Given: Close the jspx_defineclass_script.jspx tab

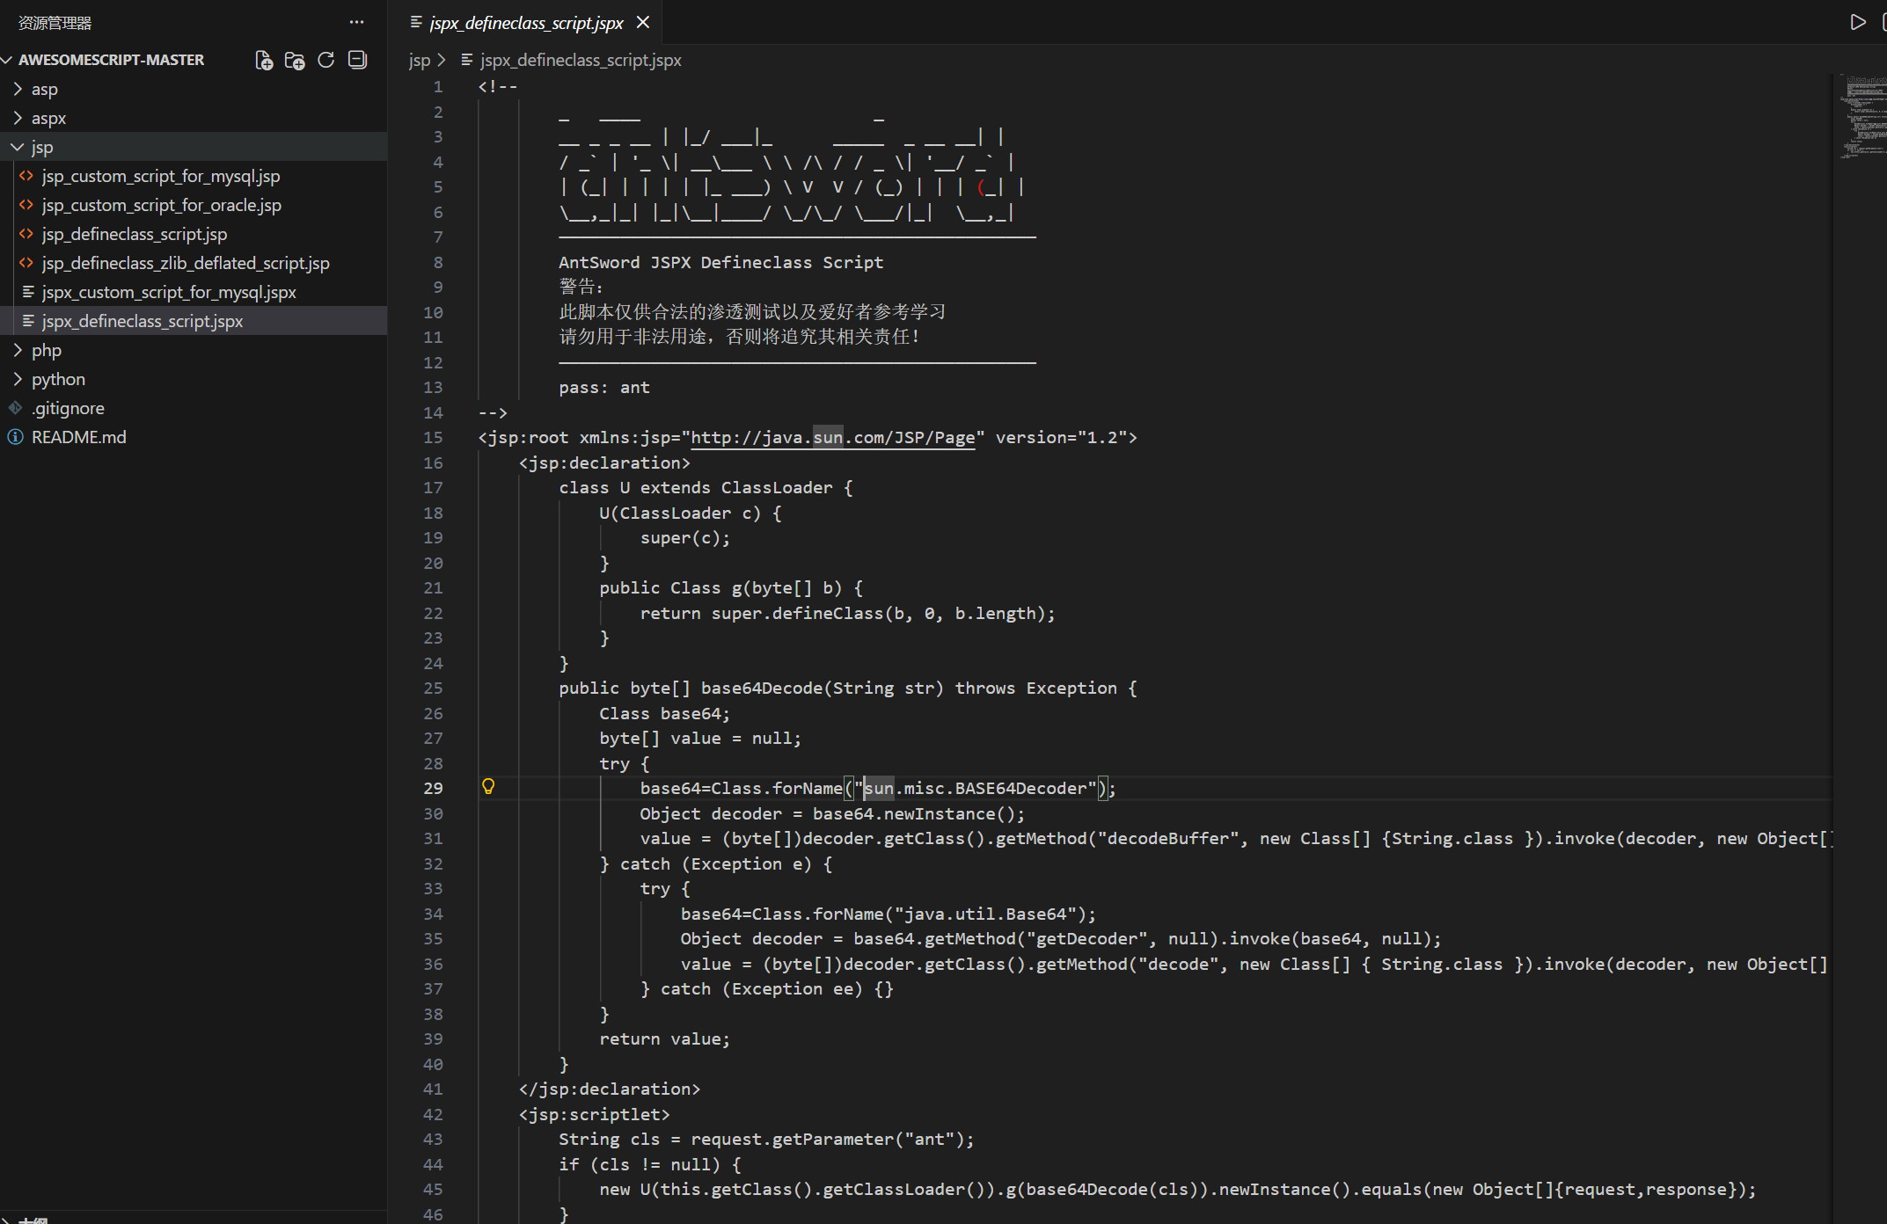Looking at the screenshot, I should tap(643, 22).
